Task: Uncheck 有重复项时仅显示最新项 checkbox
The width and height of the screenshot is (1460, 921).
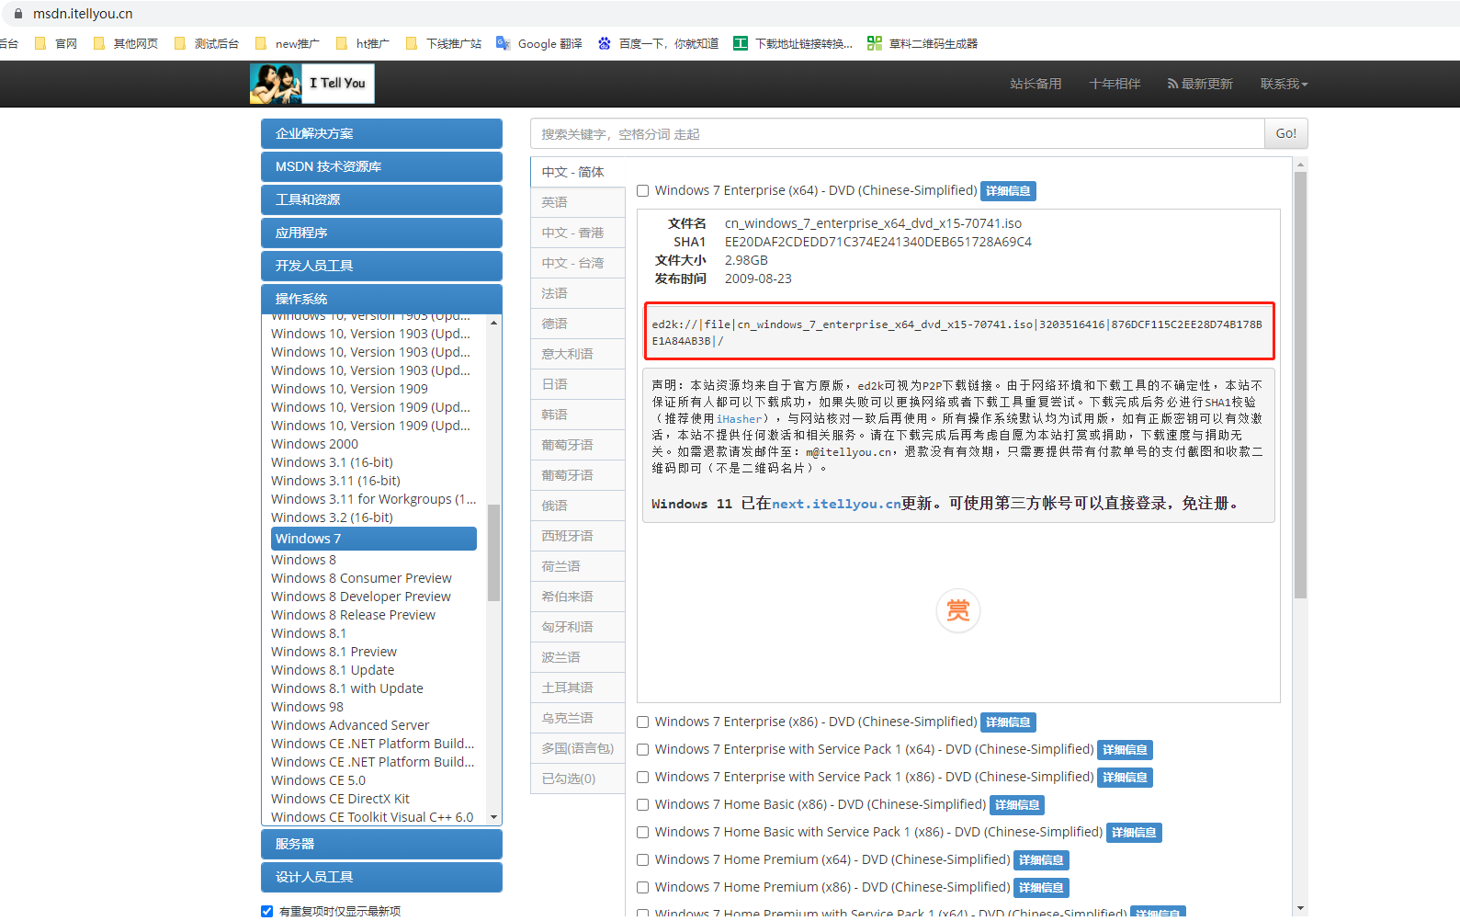Action: (x=267, y=912)
